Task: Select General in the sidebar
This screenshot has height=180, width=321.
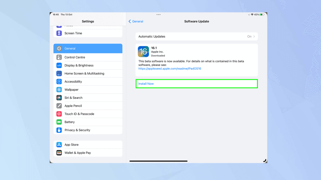Action: point(88,48)
